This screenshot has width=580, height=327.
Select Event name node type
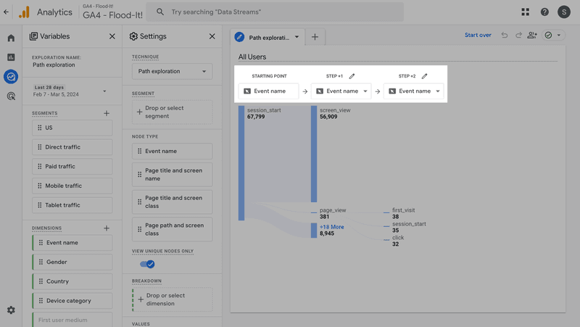tap(172, 152)
